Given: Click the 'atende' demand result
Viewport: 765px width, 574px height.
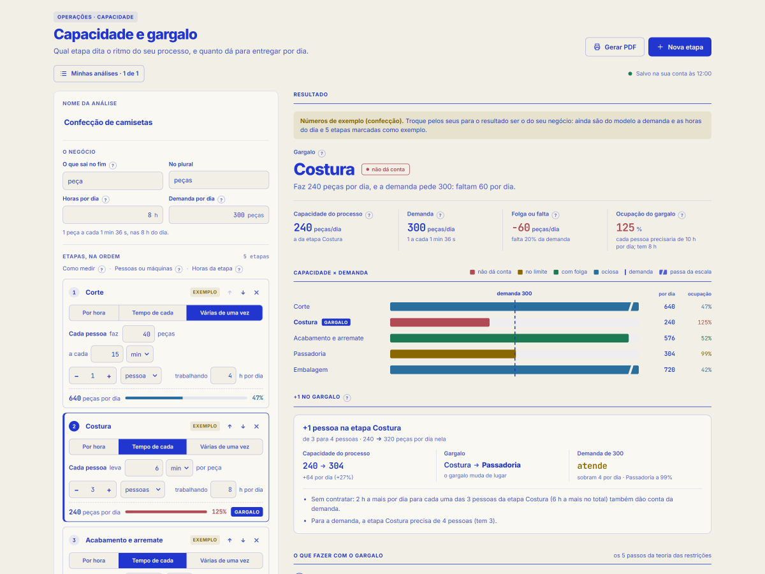Looking at the screenshot, I should click(x=592, y=466).
